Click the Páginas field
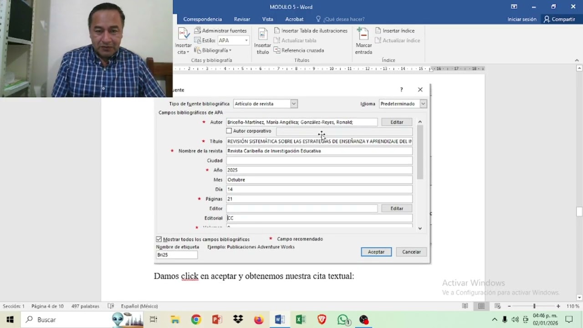 pyautogui.click(x=319, y=199)
